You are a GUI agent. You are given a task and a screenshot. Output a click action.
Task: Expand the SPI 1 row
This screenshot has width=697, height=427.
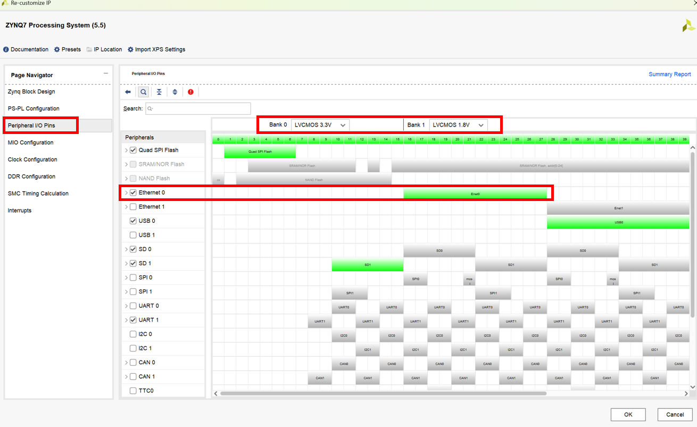tap(126, 292)
